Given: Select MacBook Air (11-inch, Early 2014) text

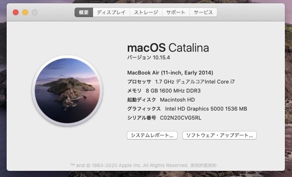Looking at the screenshot, I should coord(170,73).
